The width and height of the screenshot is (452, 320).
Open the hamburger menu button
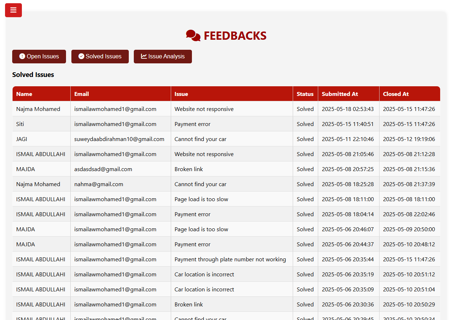click(13, 10)
